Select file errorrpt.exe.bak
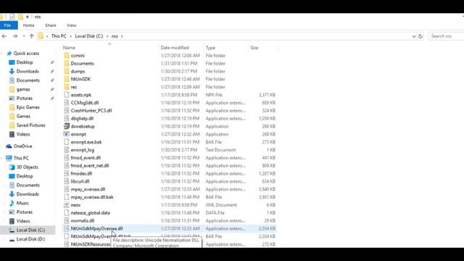This screenshot has width=464, height=261. (86, 142)
